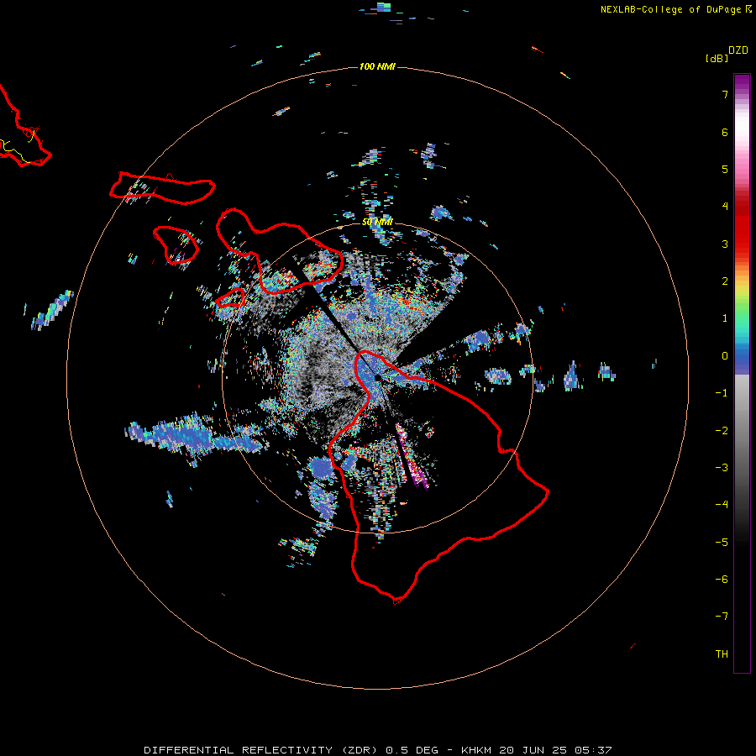Click the -6 value on the color scale
This screenshot has width=756, height=756.
coord(722,580)
